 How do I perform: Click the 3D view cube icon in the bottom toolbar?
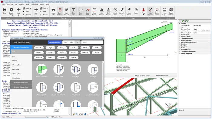[85, 114]
